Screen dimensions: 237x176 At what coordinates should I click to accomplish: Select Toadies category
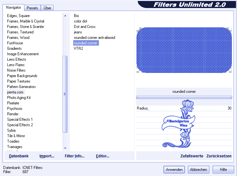pos(13,141)
